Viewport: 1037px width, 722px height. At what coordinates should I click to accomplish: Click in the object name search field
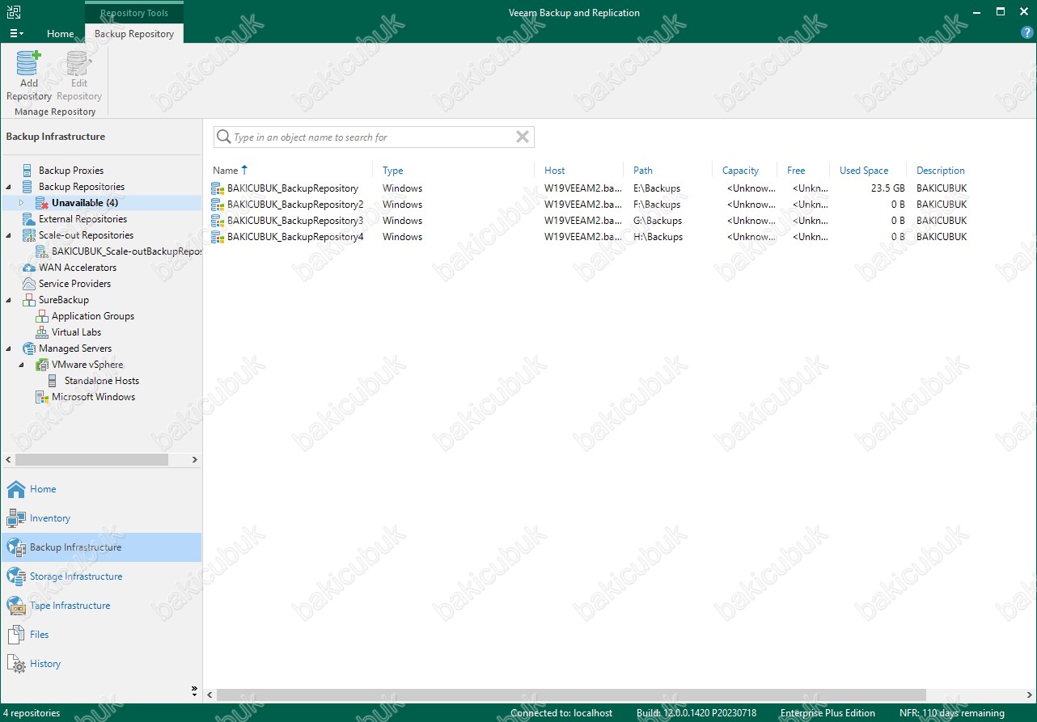372,137
